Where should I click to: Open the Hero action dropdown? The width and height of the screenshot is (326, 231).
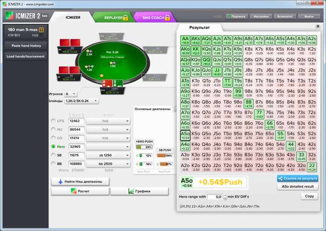pyautogui.click(x=108, y=147)
